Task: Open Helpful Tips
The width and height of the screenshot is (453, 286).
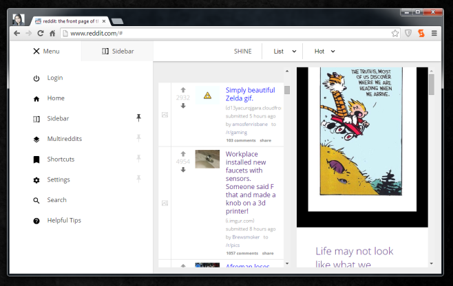Action: point(64,221)
